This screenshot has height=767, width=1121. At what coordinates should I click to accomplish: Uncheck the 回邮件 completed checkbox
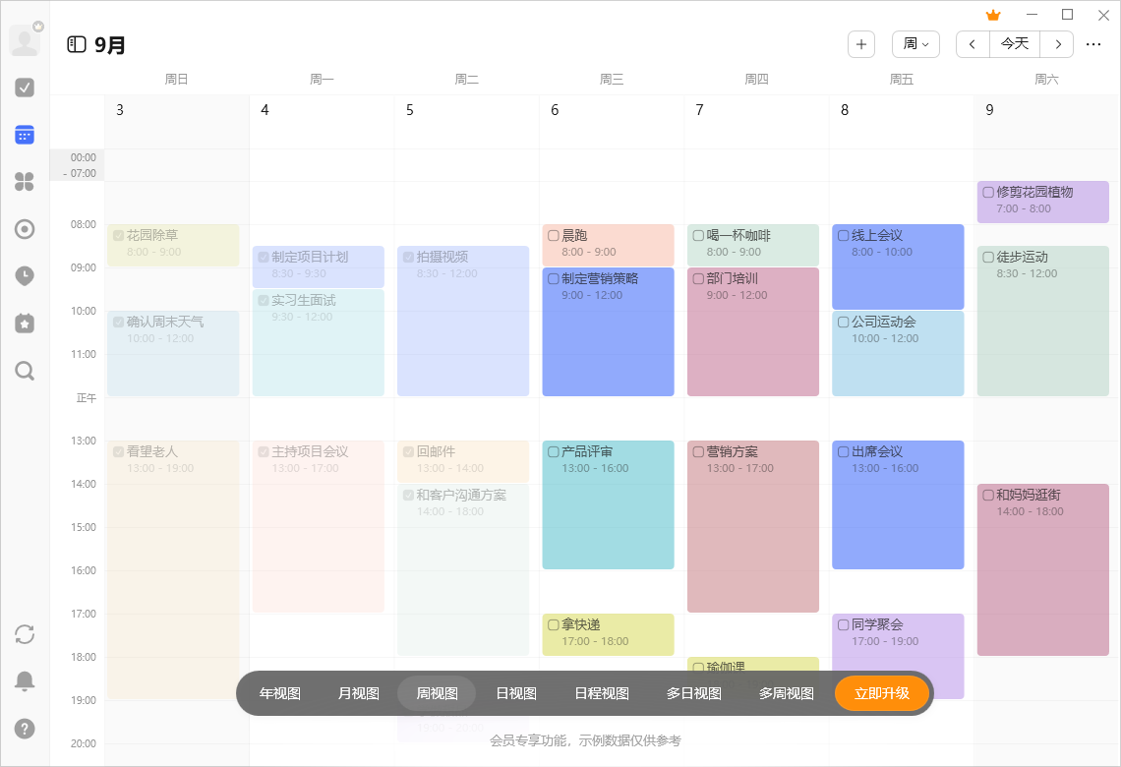[408, 451]
